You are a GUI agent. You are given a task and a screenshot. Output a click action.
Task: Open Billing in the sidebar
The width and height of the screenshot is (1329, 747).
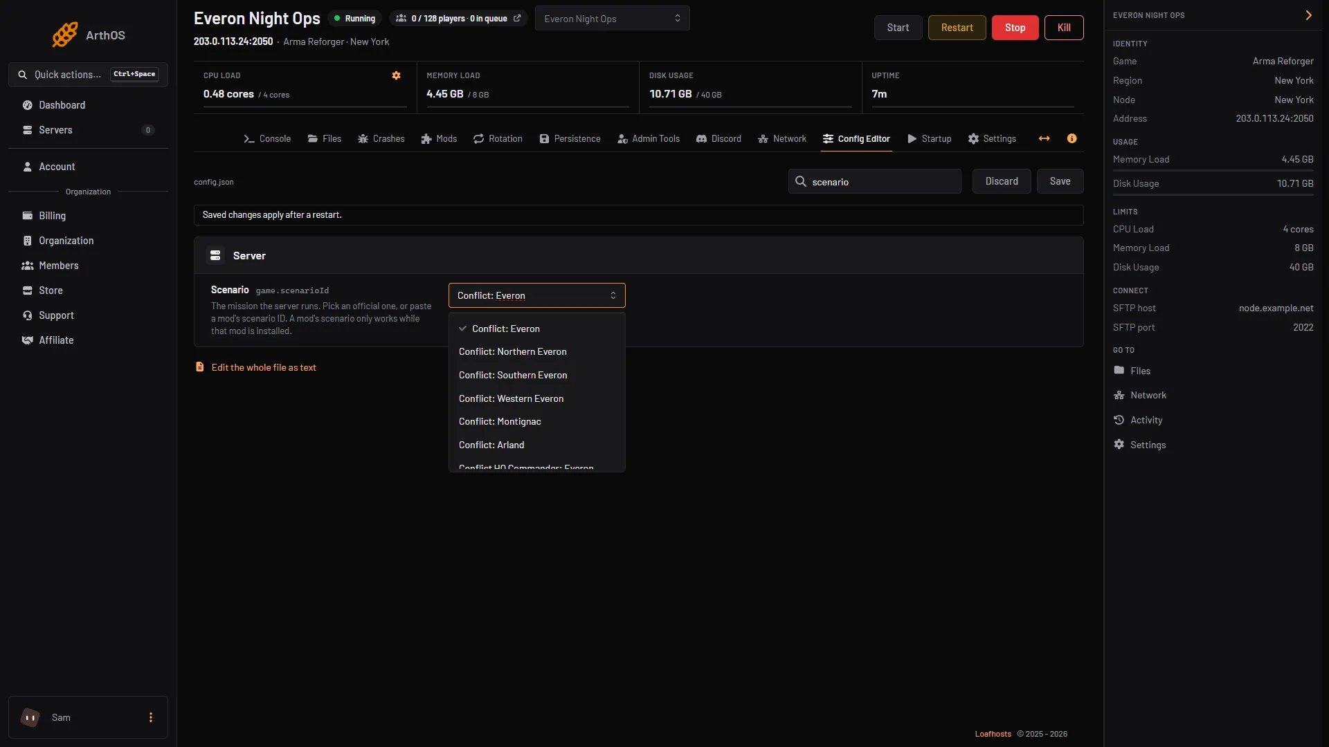(88, 216)
